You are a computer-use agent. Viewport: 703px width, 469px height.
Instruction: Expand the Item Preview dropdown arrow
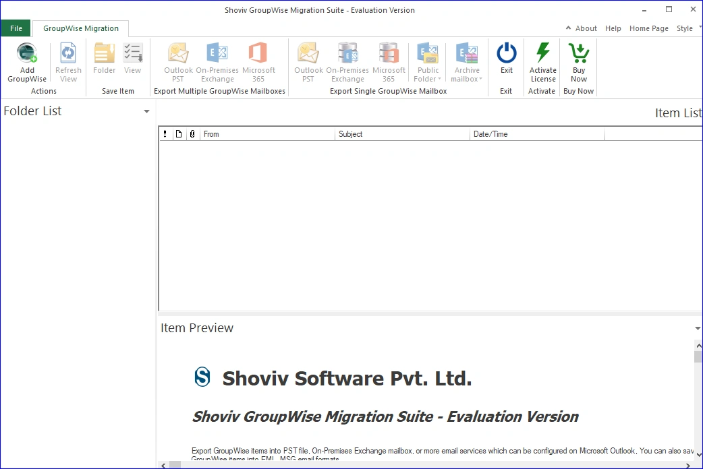[698, 328]
